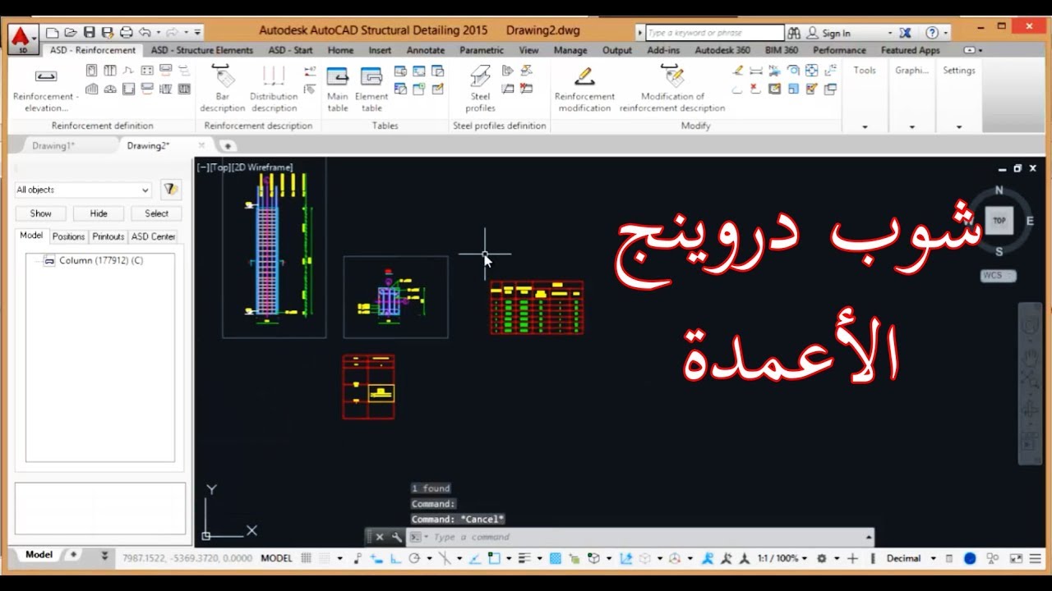
Task: Expand the Settings ribbon panel
Action: (958, 127)
